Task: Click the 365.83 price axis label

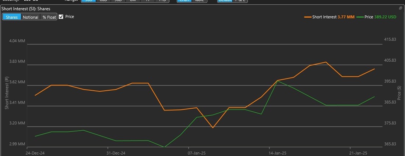Action: coord(390,144)
